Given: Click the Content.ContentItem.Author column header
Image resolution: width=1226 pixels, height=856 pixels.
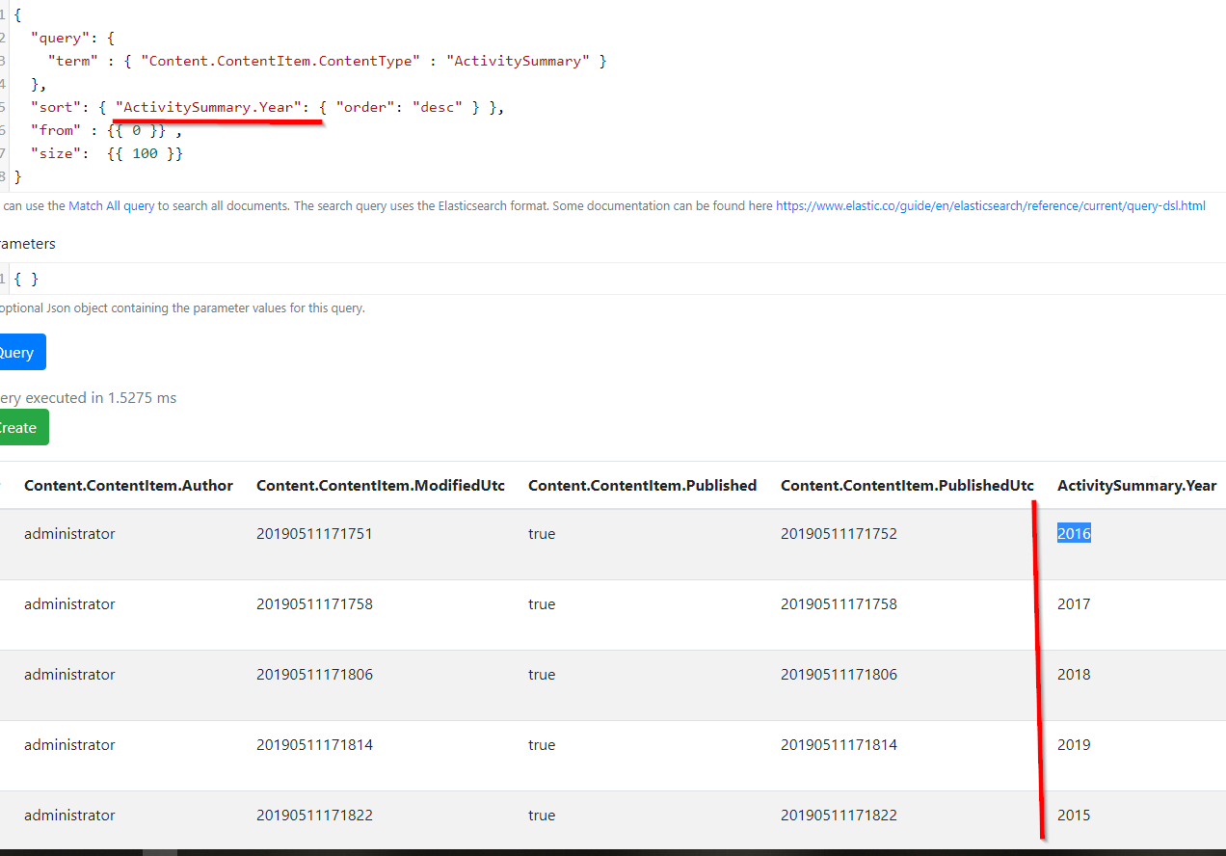Looking at the screenshot, I should click(x=128, y=485).
